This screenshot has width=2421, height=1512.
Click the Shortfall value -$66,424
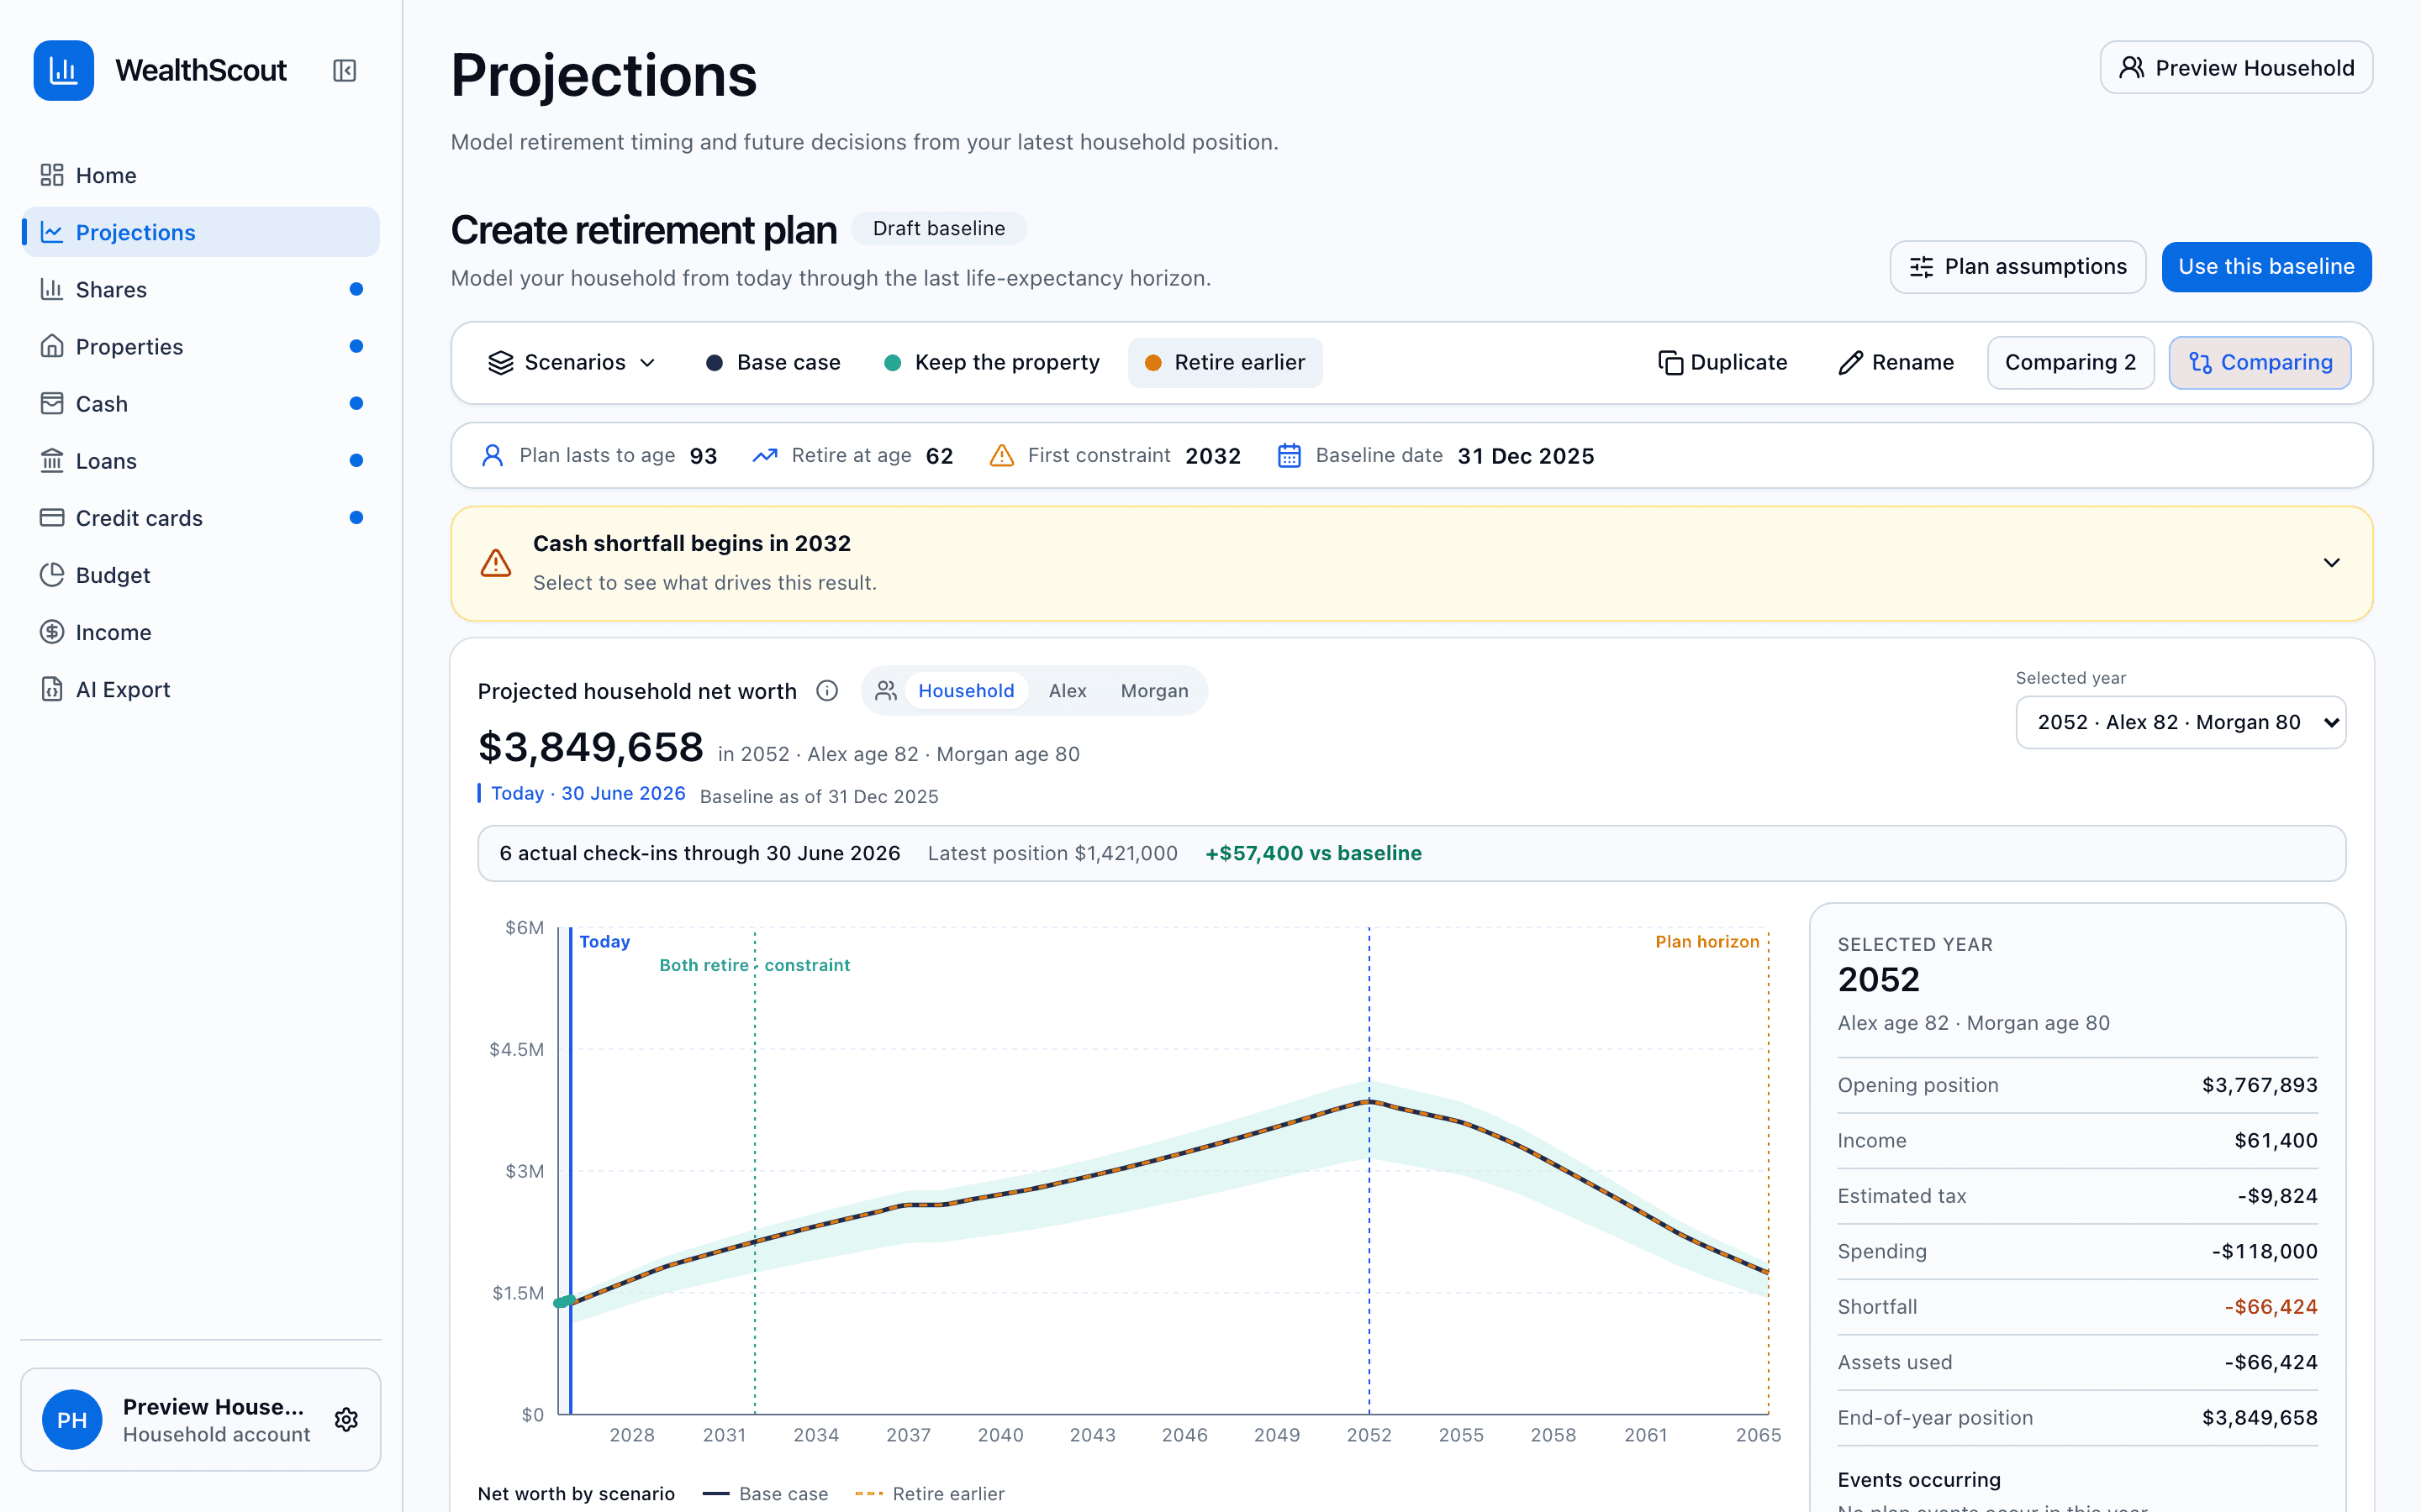[x=2270, y=1306]
